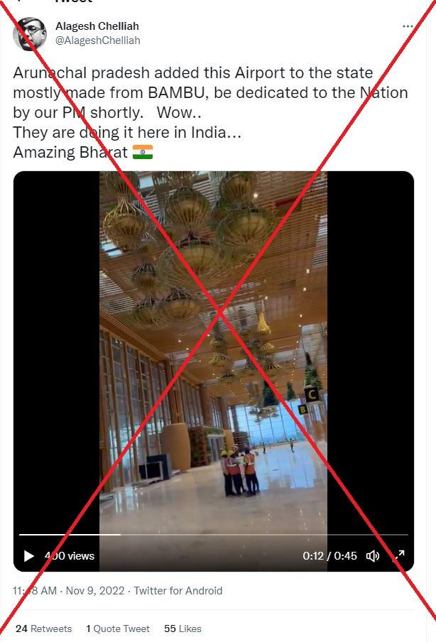Play the embedded airport video
Image resolution: width=436 pixels, height=642 pixels.
pos(28,556)
